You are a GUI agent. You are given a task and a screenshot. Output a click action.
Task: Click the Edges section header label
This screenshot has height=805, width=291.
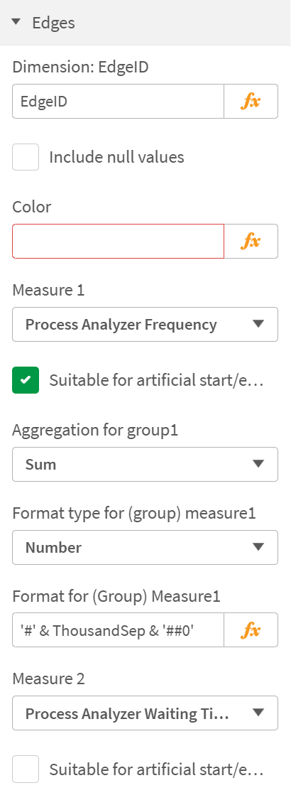[53, 23]
